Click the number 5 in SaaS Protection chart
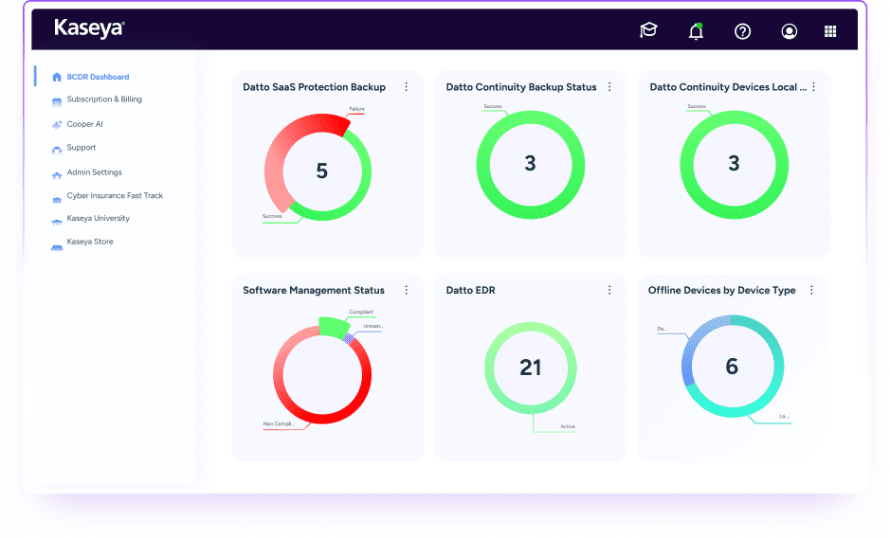Screen dimensions: 890x538 [322, 170]
